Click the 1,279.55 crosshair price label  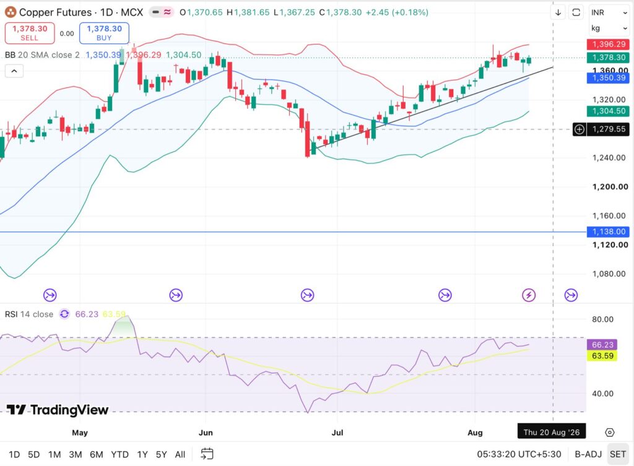pyautogui.click(x=609, y=129)
